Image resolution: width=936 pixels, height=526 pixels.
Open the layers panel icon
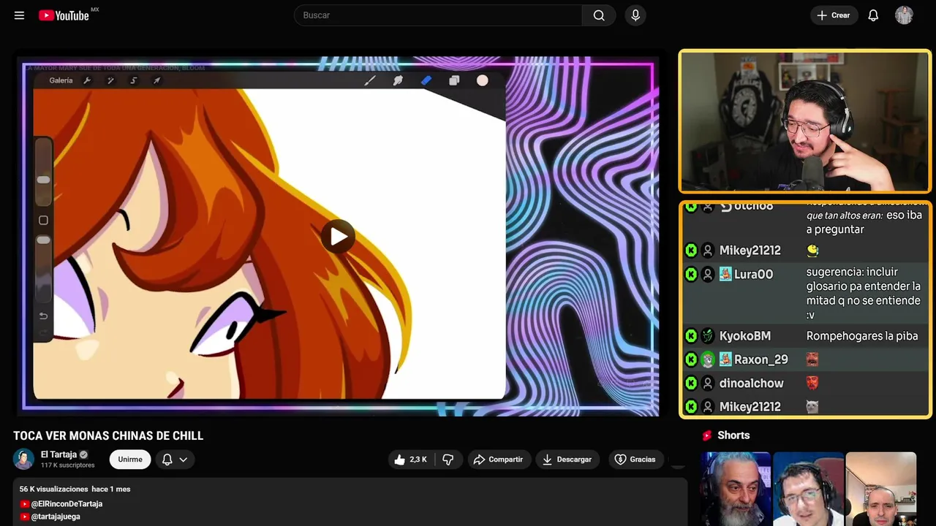click(x=454, y=80)
